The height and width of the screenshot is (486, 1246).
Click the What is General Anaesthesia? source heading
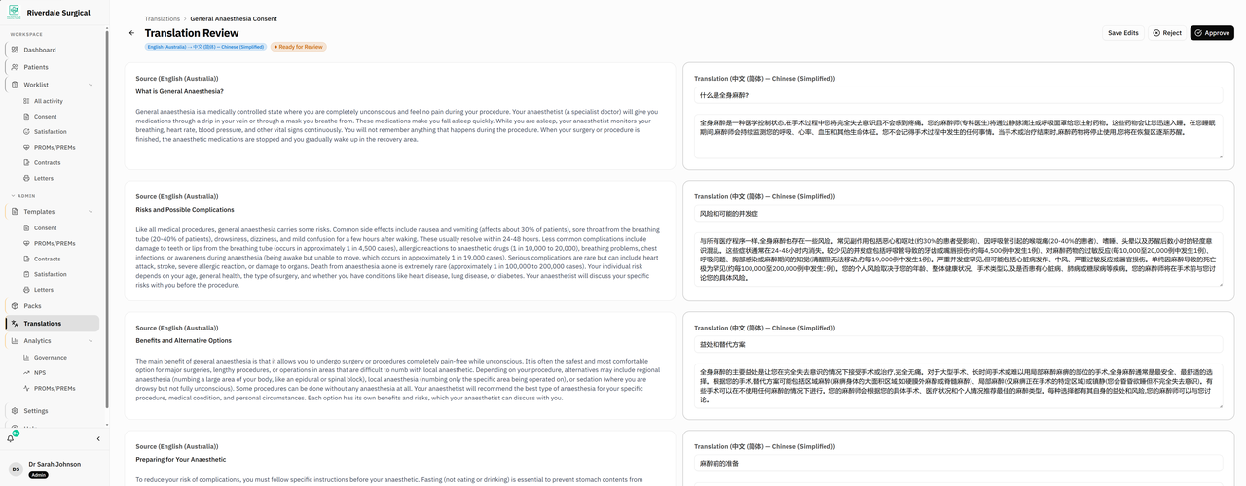coord(180,91)
